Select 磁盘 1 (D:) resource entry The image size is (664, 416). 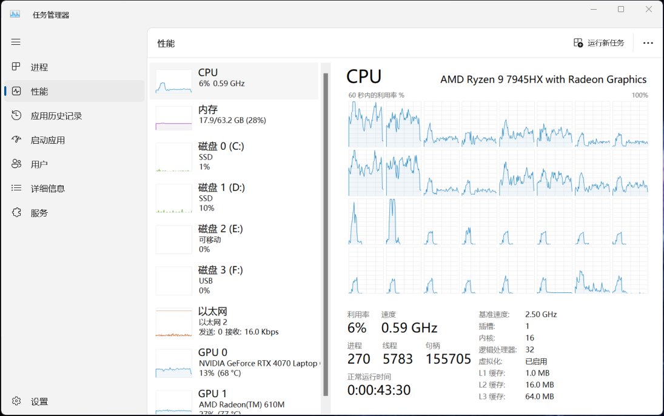(x=234, y=198)
